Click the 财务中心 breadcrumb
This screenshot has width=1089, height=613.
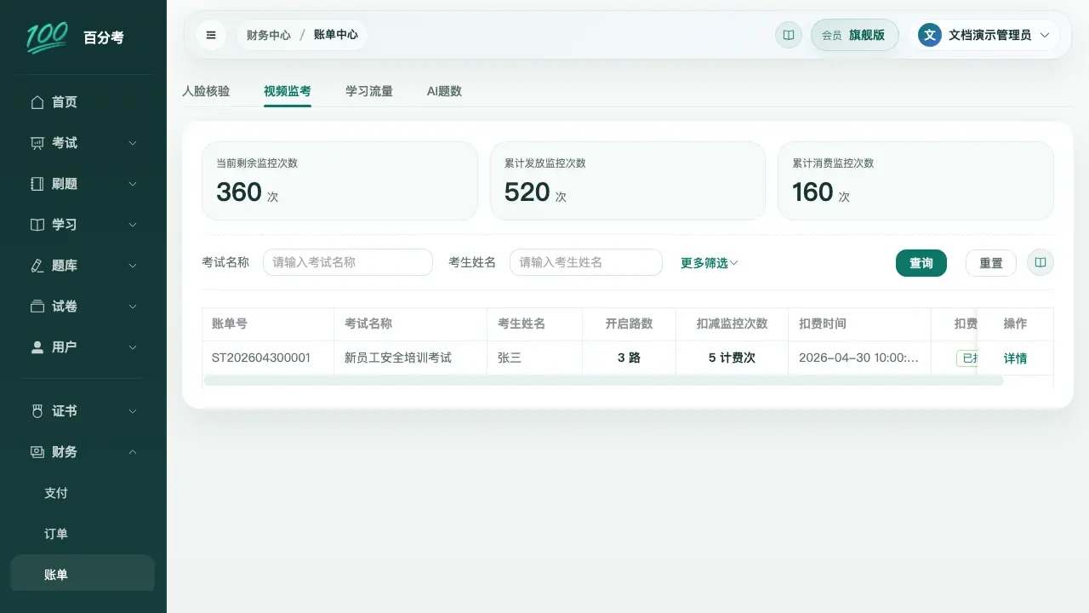[269, 35]
